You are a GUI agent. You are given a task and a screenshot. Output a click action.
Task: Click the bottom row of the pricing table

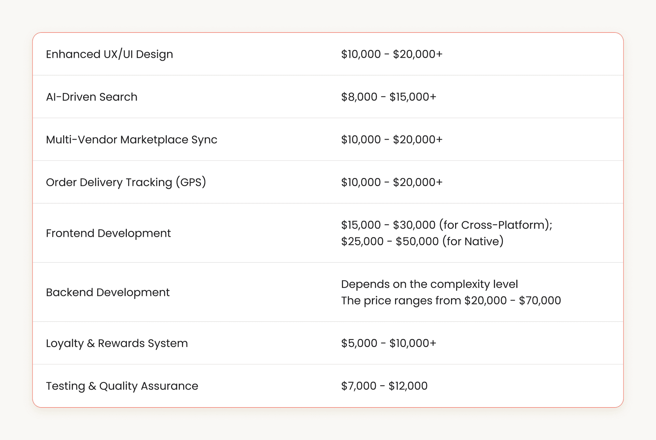328,386
